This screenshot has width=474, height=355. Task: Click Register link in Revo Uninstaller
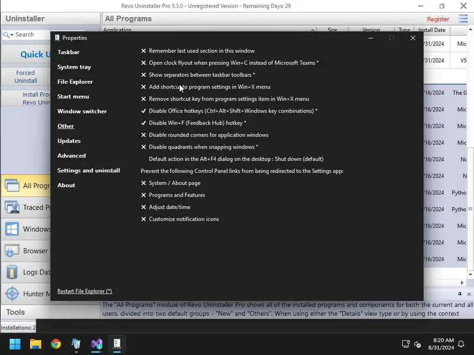[x=438, y=19]
